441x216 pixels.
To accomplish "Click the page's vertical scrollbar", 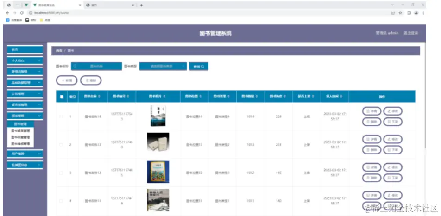I will pos(425,95).
